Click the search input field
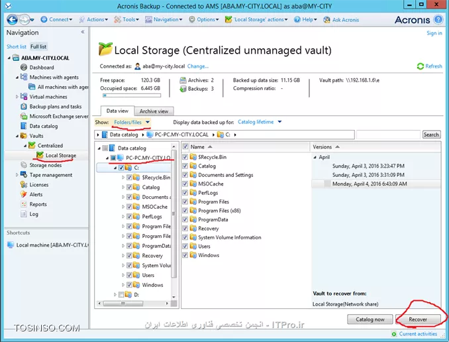The height and width of the screenshot is (342, 449). point(389,135)
